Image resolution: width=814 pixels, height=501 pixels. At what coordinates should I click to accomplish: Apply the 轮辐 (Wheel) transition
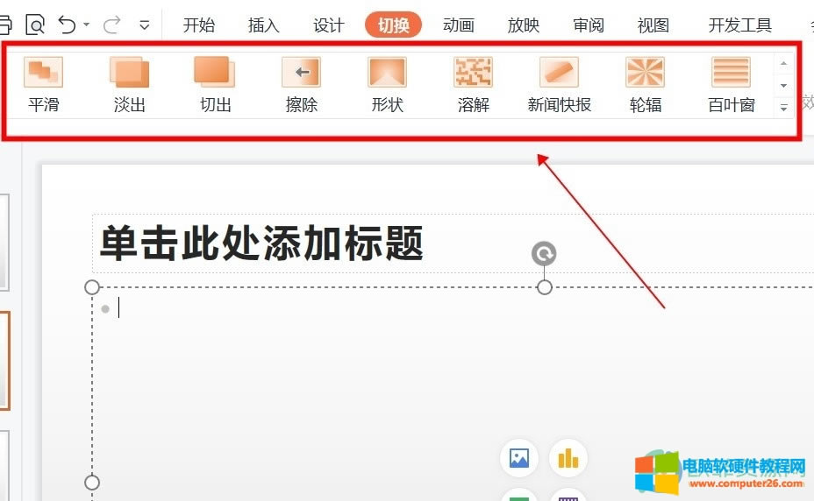pos(645,84)
